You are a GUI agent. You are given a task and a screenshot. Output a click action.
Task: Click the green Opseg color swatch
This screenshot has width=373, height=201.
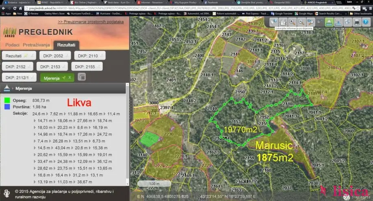[7, 100]
